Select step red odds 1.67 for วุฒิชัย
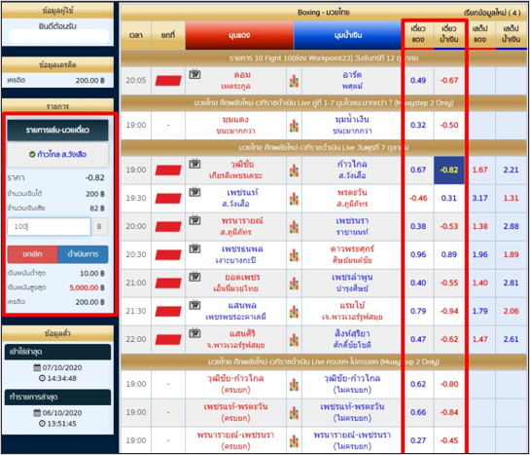This screenshot has width=530, height=455. pyautogui.click(x=480, y=170)
